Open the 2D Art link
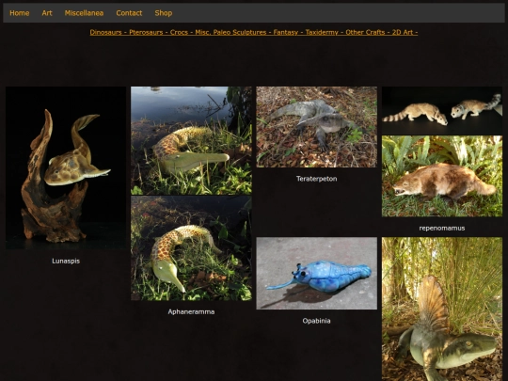Screen dimensions: 508x381 tap(403, 32)
